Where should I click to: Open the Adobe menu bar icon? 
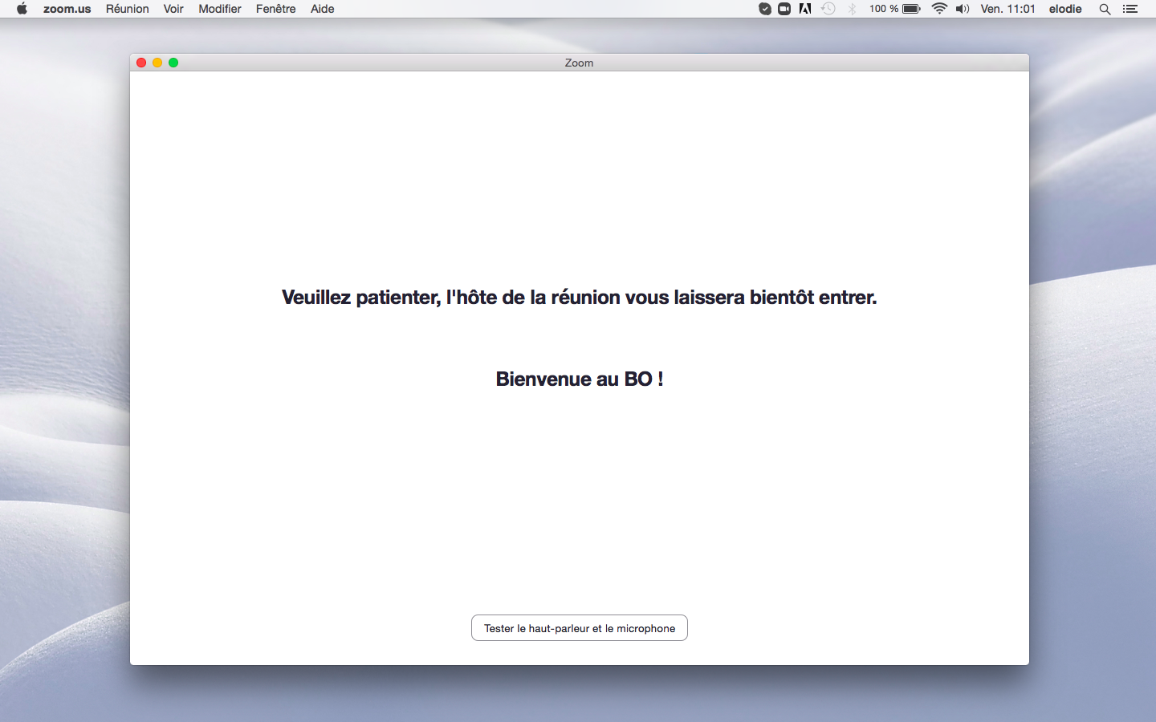804,9
